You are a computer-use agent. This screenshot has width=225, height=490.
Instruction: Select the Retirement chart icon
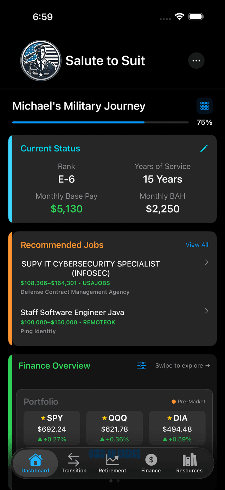pos(112,460)
